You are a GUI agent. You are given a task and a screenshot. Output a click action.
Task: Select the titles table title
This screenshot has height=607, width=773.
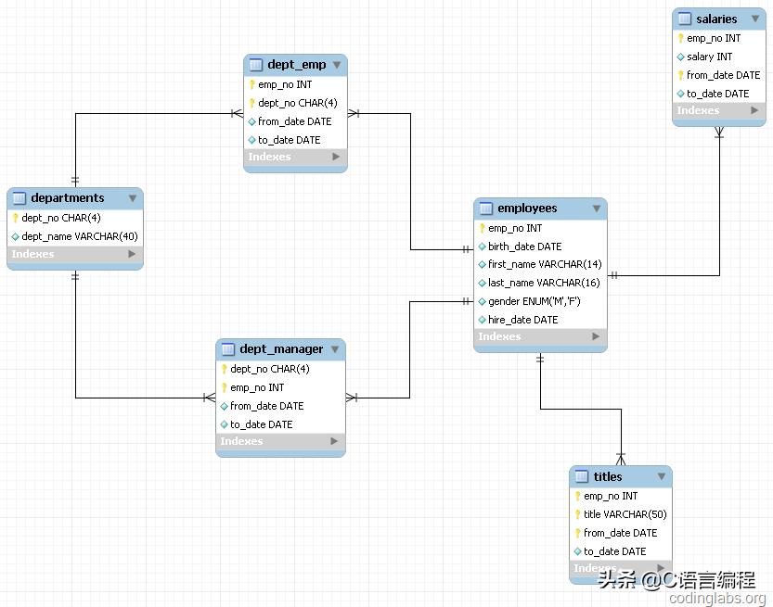click(x=607, y=476)
